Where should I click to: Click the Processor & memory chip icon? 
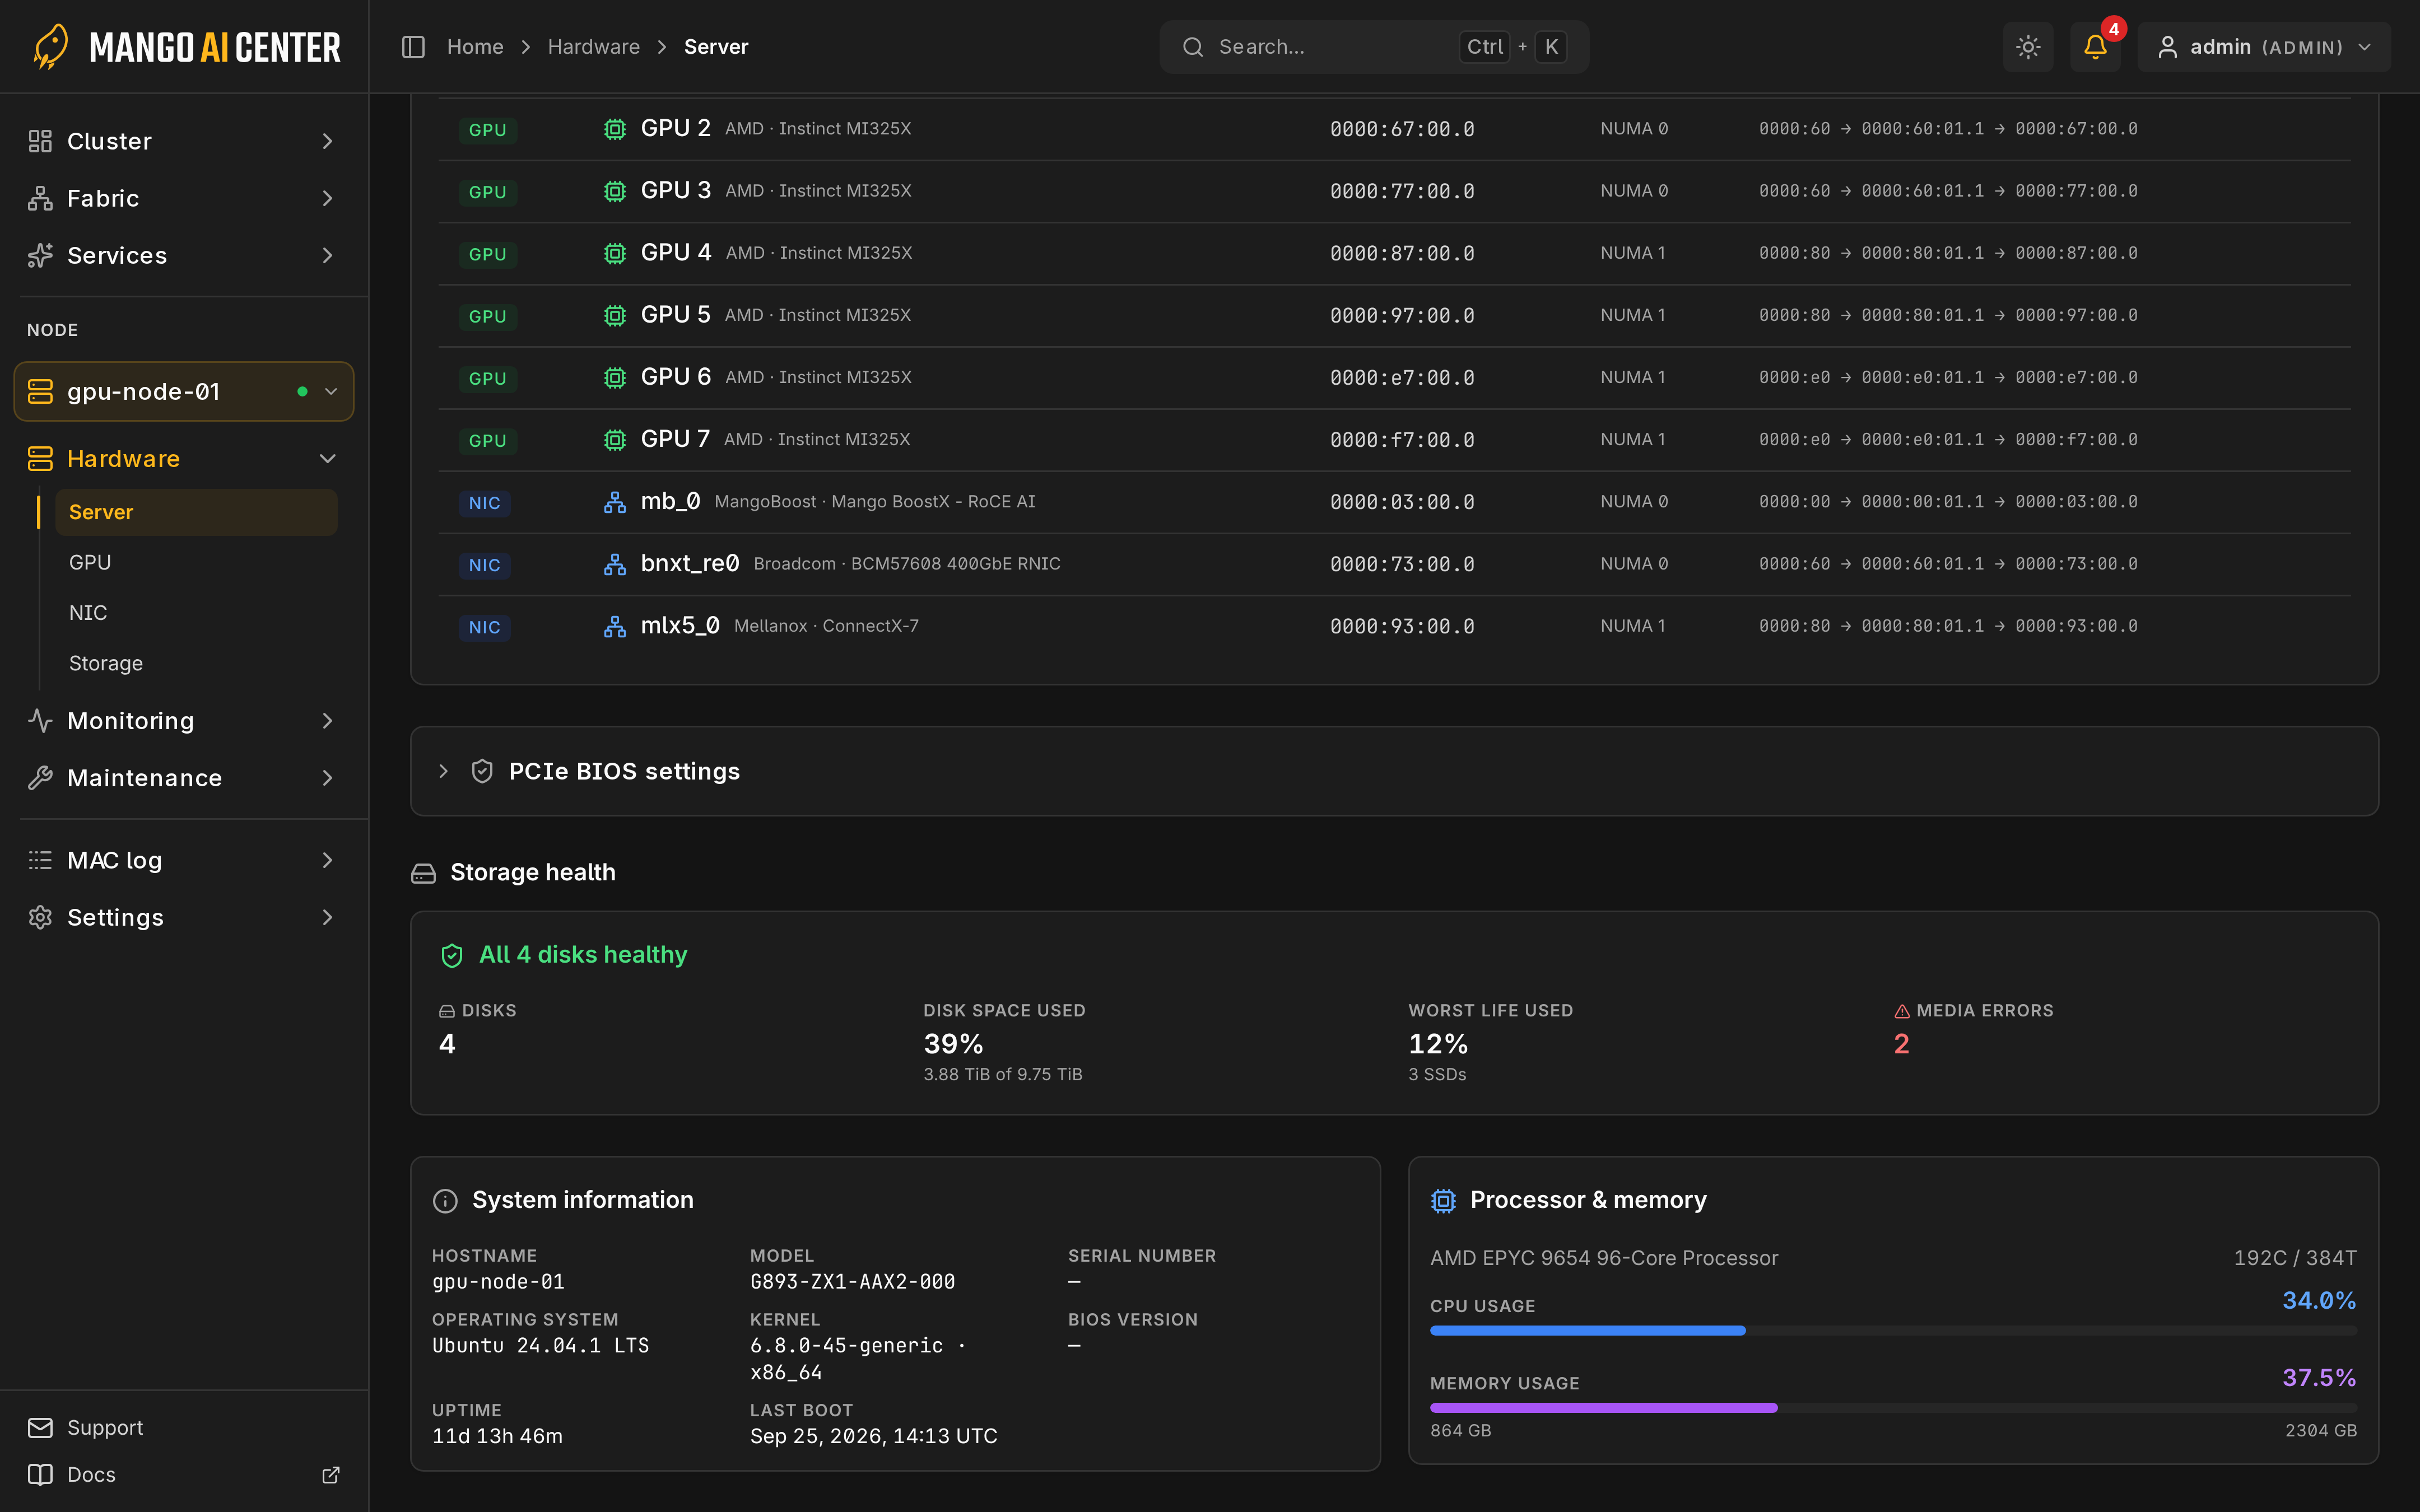pos(1443,1201)
